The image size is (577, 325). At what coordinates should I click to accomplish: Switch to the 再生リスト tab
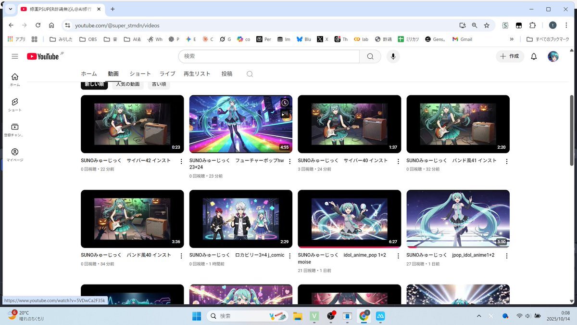[x=197, y=74]
